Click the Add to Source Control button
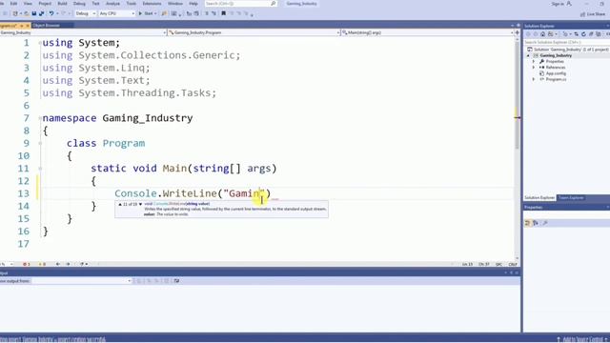Screen dimensions: 610x343 (x=582, y=339)
